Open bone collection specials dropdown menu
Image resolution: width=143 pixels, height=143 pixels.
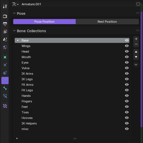pos(136,64)
